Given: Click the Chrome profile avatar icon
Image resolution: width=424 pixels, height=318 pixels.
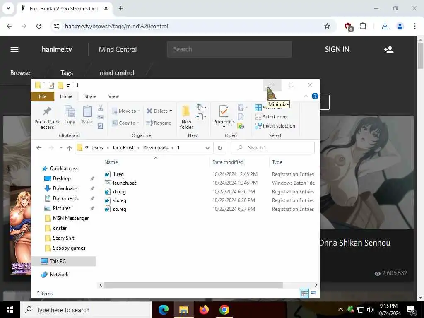Looking at the screenshot, I should pyautogui.click(x=400, y=26).
